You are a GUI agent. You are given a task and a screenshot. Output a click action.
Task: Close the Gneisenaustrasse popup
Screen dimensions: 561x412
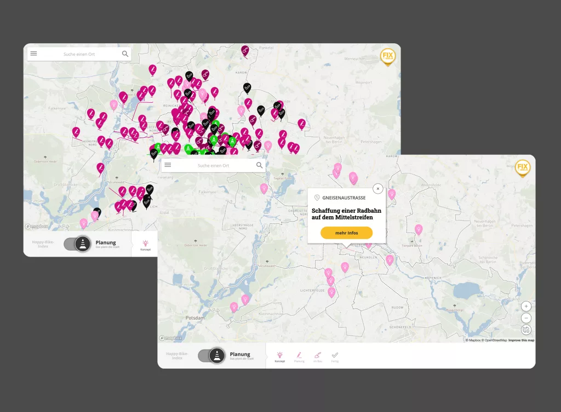click(x=377, y=189)
